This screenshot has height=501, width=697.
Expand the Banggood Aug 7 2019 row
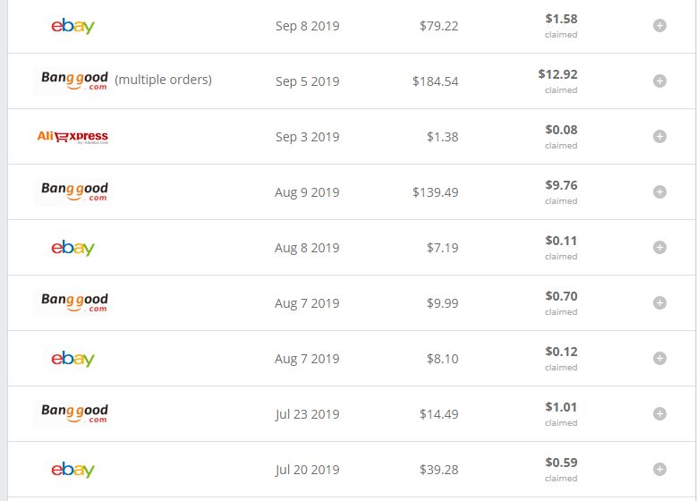(x=659, y=302)
